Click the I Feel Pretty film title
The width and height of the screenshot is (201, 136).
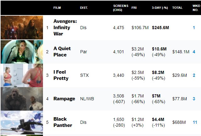[x=61, y=75]
